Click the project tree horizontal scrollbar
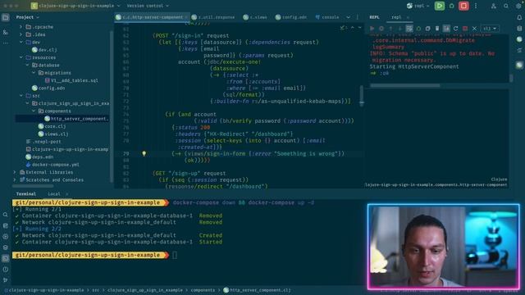 coord(33,186)
